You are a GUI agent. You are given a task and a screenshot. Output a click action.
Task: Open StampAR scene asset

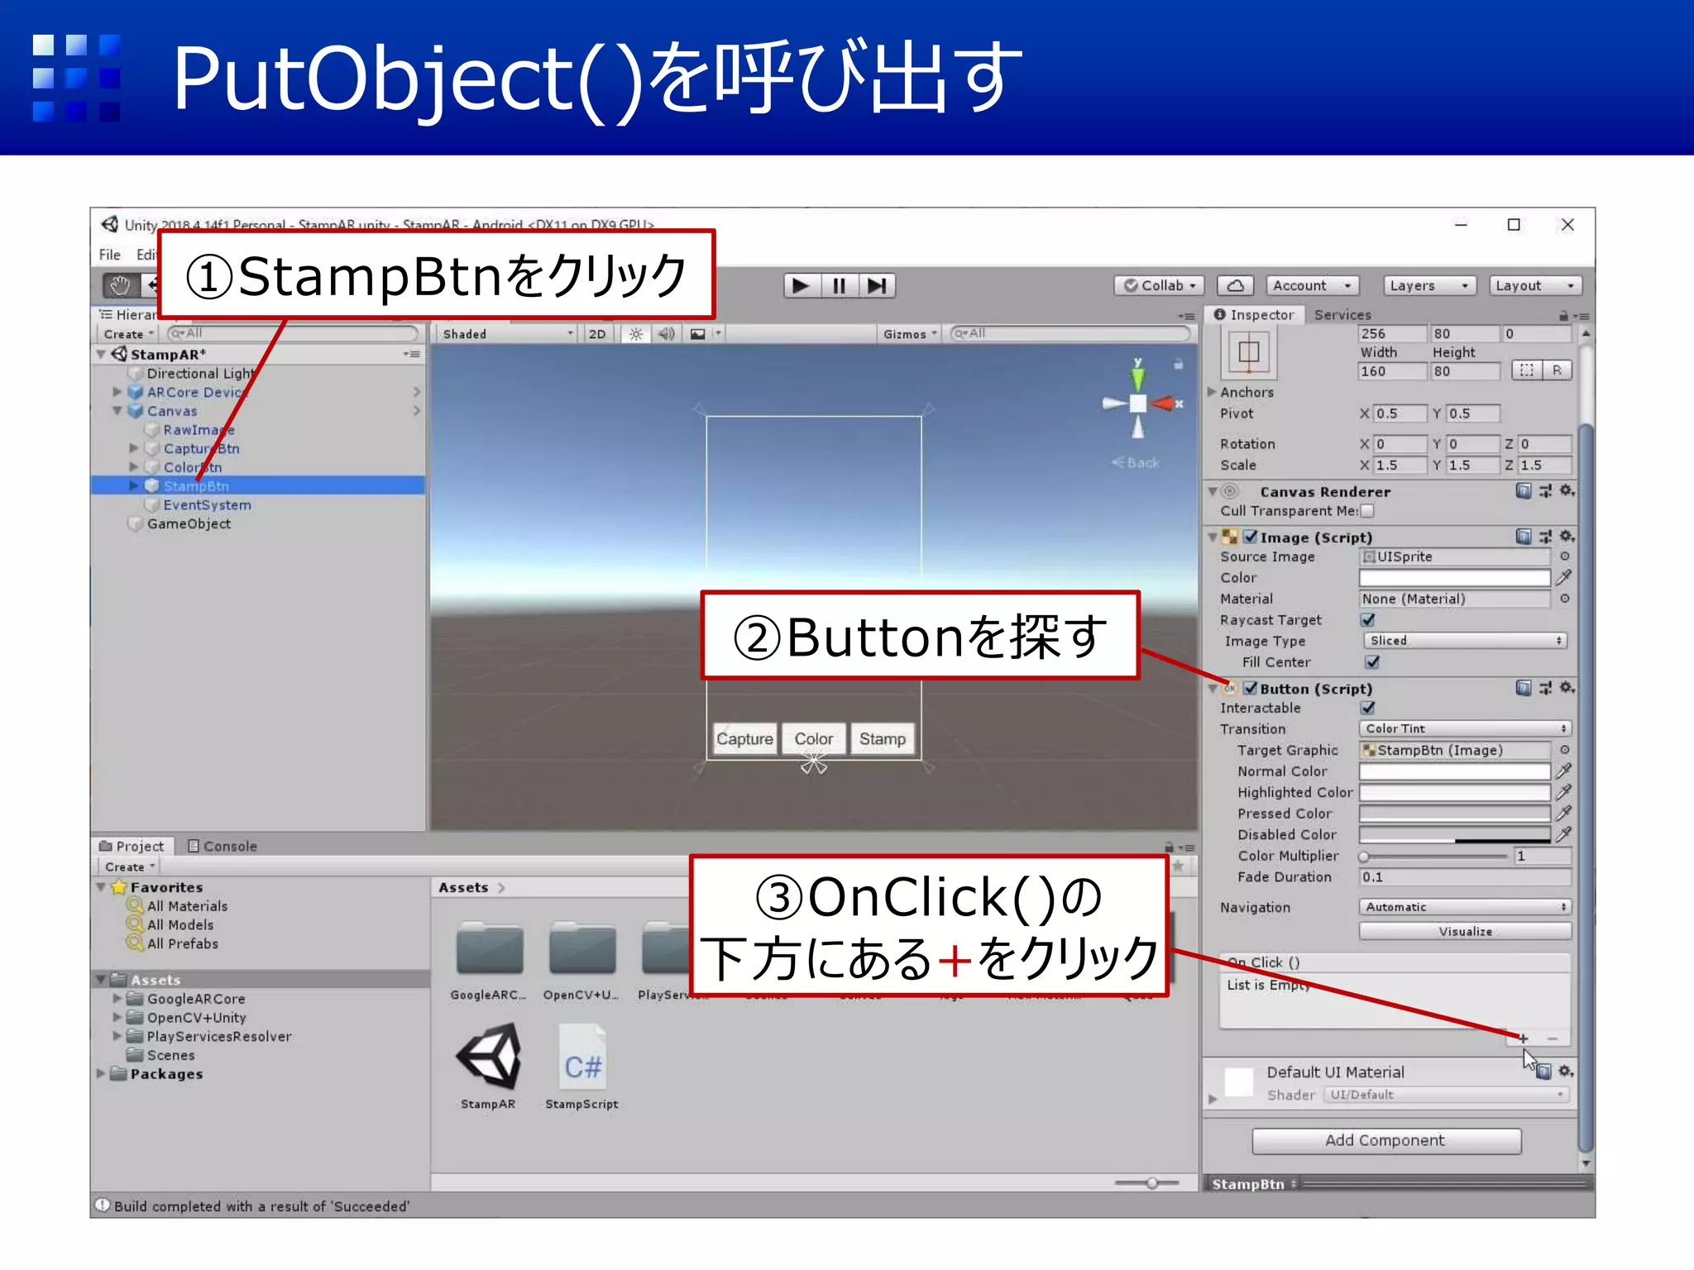(x=488, y=1067)
